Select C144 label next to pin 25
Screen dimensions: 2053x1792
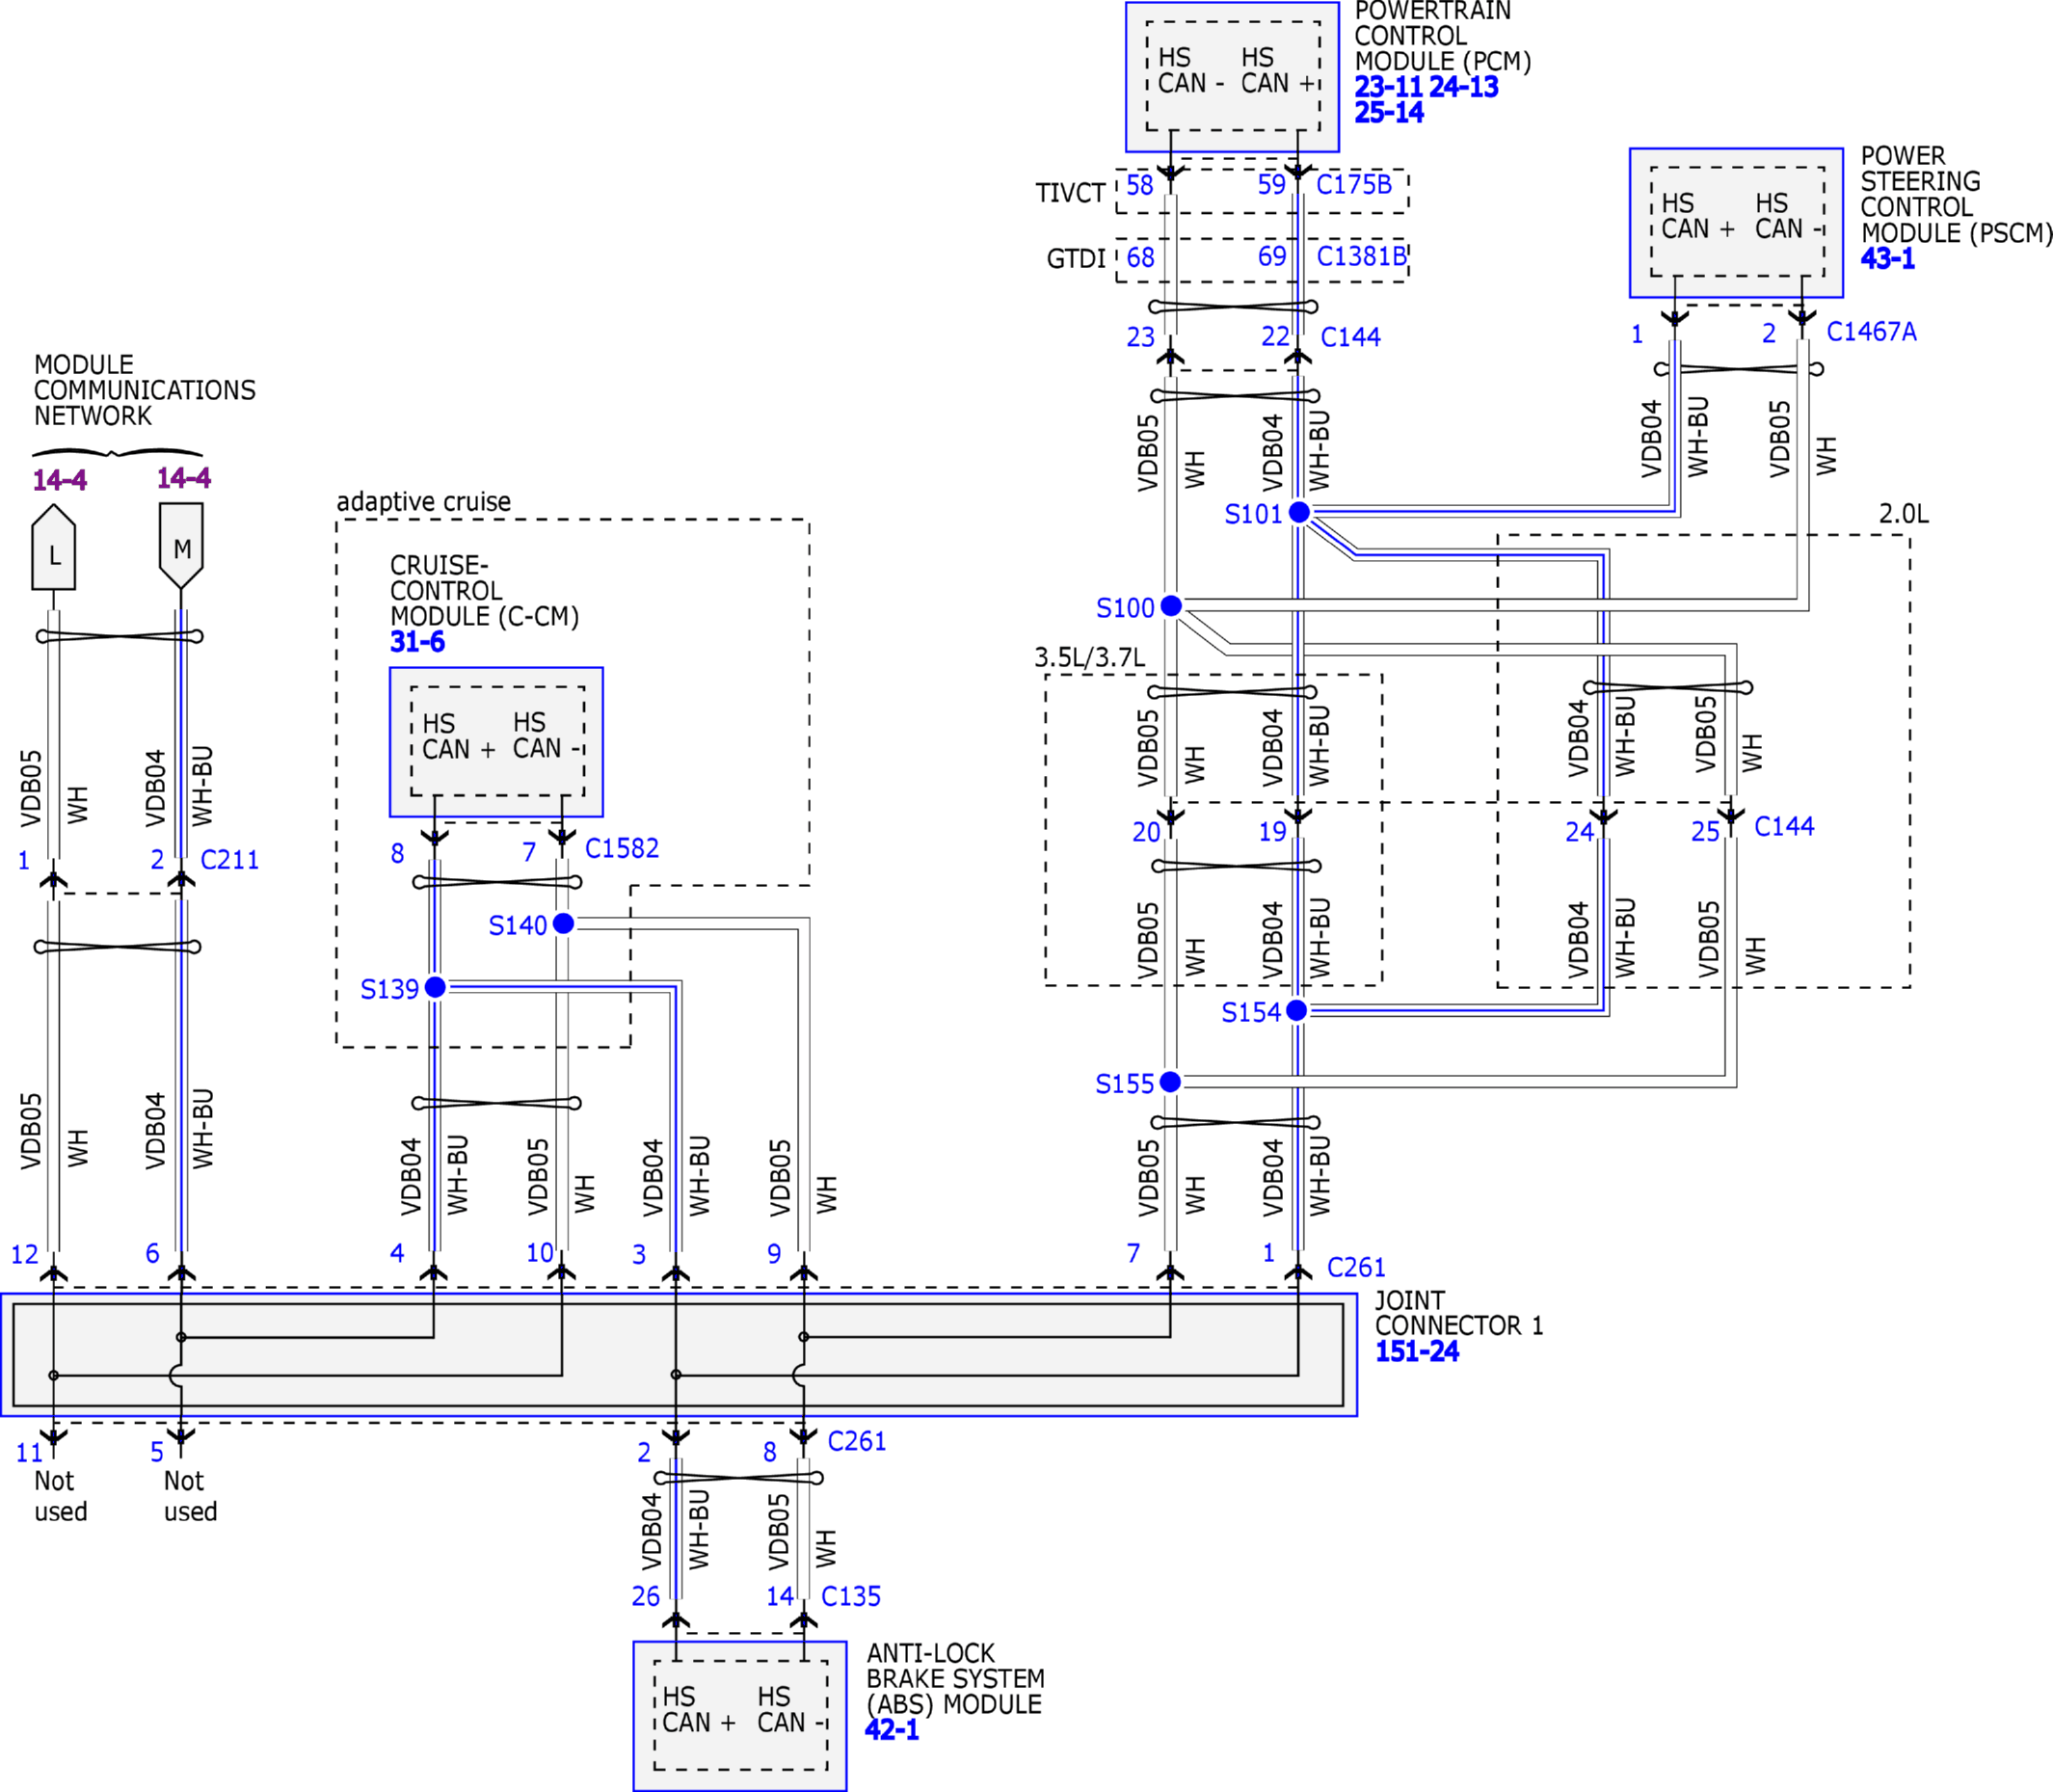coord(1784,826)
